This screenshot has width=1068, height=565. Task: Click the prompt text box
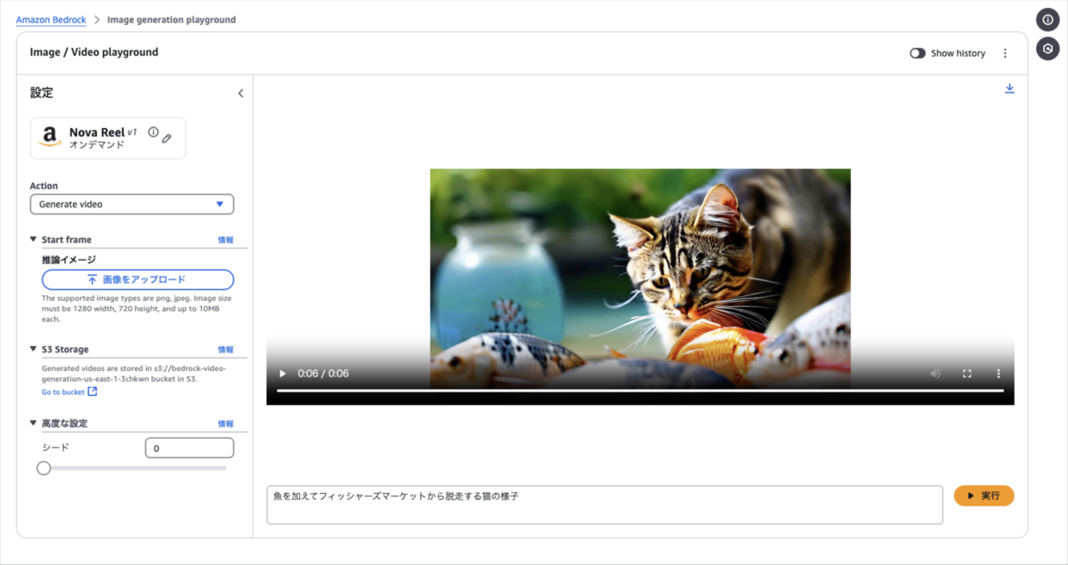604,504
